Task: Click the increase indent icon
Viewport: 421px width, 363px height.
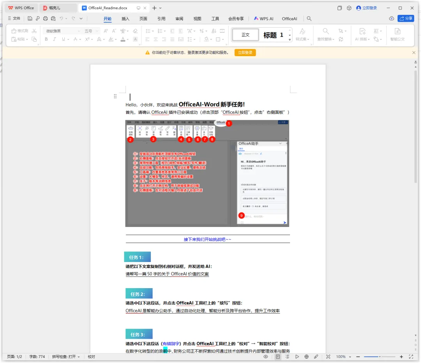Action: click(x=181, y=31)
